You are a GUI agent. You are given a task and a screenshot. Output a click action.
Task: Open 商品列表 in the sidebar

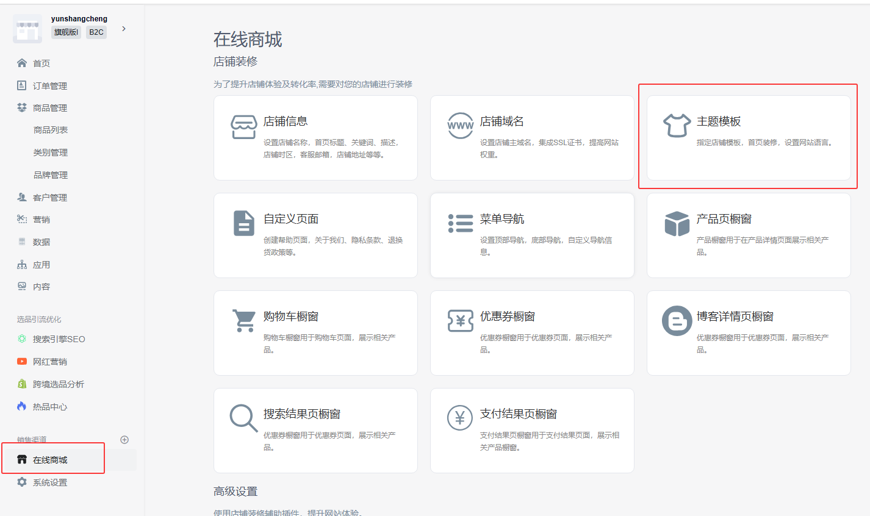(51, 130)
